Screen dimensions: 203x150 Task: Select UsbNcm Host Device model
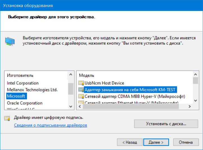(104, 83)
